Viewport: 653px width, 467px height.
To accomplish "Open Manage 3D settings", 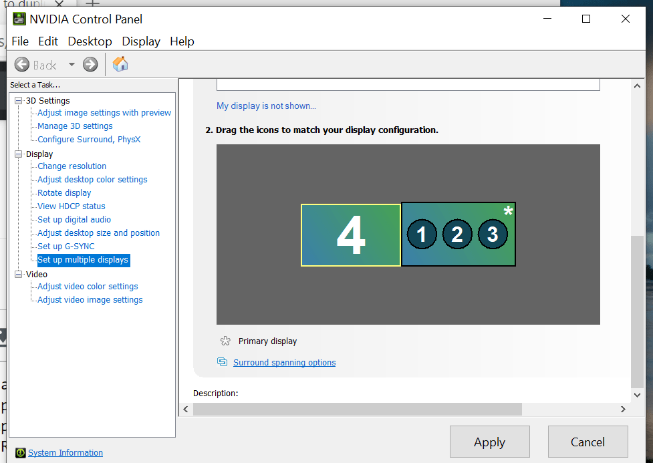I will [x=75, y=126].
